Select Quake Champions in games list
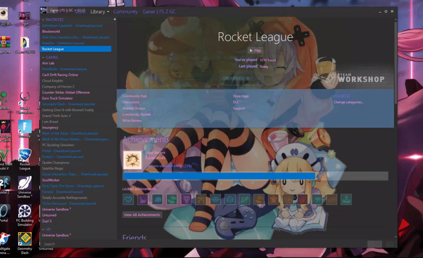This screenshot has width=423, height=258. pyautogui.click(x=55, y=162)
